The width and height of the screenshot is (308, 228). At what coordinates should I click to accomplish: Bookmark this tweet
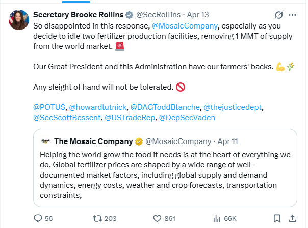(x=276, y=218)
